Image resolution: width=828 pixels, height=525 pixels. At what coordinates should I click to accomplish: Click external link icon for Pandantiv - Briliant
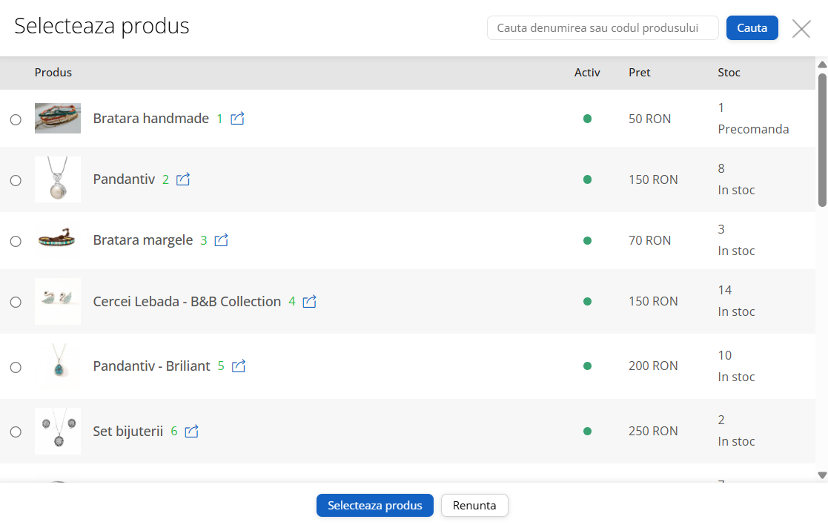coord(238,366)
